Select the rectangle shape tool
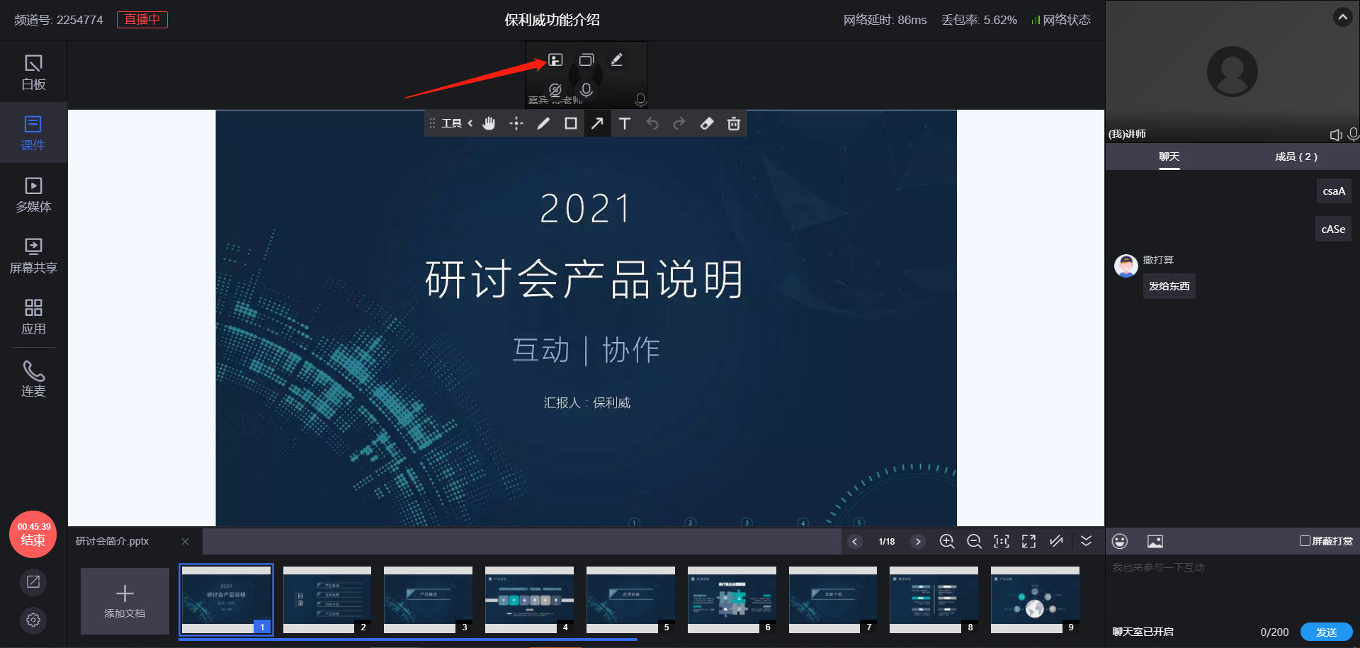The height and width of the screenshot is (648, 1360). [571, 123]
